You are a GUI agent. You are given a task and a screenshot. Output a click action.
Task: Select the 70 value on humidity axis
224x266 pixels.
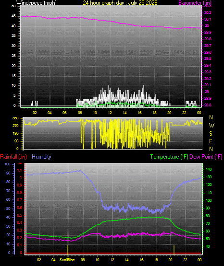tap(8, 191)
